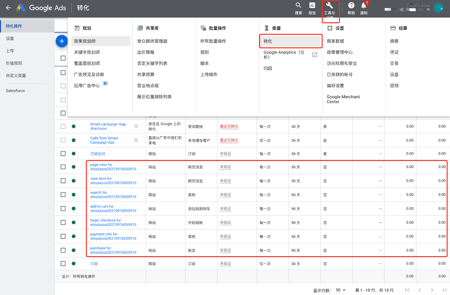The height and width of the screenshot is (295, 450).
Task: Open the reports (报告) icon
Action: pos(312,5)
